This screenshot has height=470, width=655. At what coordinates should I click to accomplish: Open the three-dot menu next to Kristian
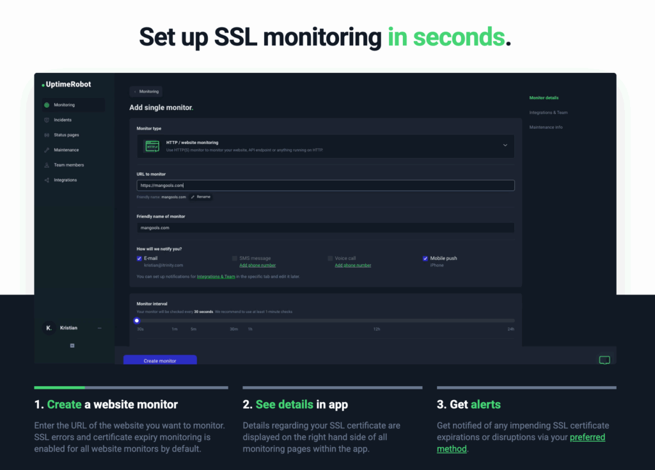click(x=99, y=328)
